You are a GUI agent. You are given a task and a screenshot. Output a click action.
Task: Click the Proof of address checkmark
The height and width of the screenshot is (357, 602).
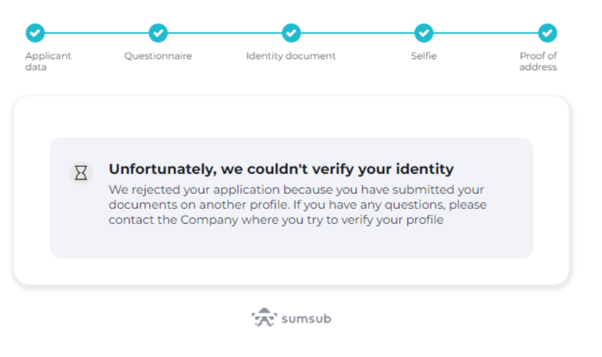coord(547,33)
